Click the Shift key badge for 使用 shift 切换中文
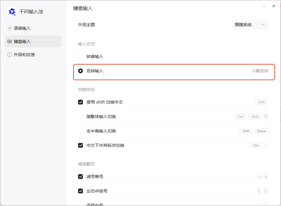 coord(261,102)
